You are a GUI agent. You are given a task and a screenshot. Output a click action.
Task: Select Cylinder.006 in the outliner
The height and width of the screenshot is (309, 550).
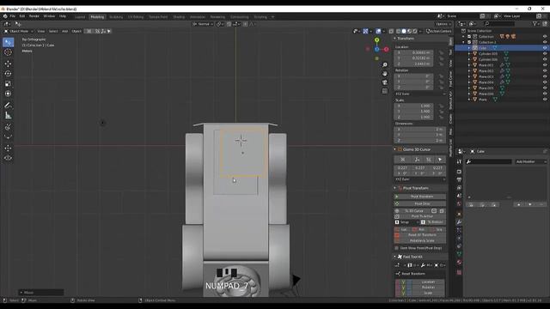point(488,59)
